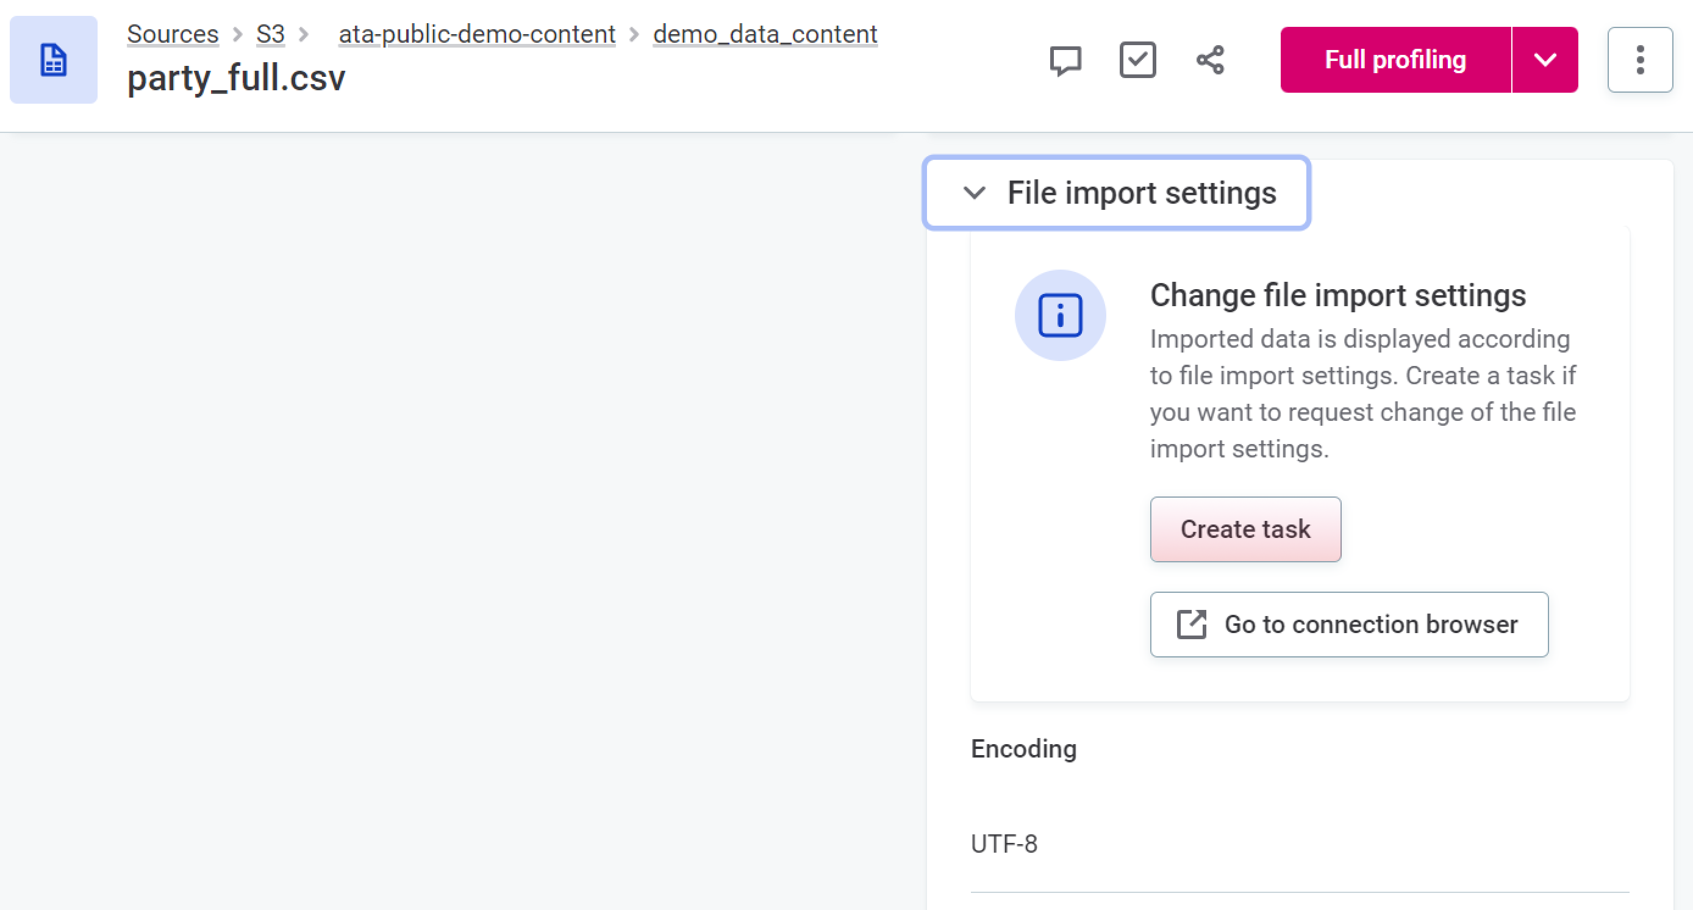Click the Full profiling action button
The width and height of the screenshot is (1693, 910).
1394,60
